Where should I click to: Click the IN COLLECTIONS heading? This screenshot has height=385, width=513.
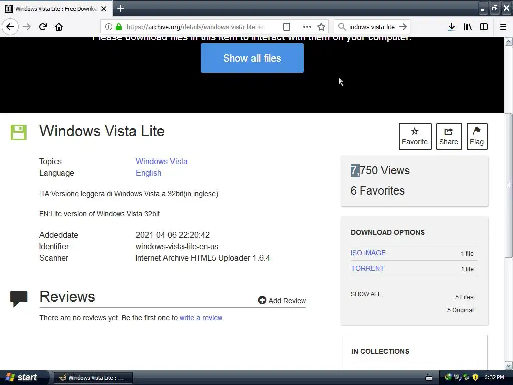pos(380,351)
